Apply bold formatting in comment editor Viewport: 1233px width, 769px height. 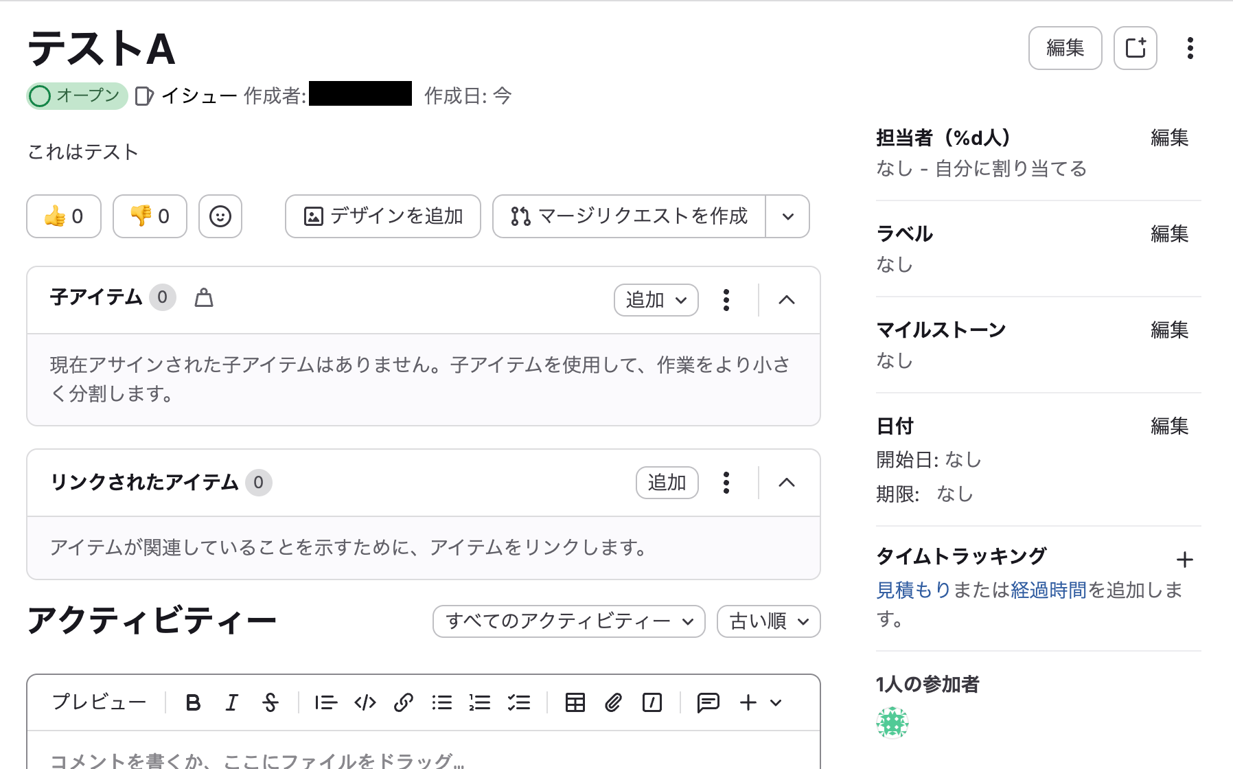pos(194,702)
